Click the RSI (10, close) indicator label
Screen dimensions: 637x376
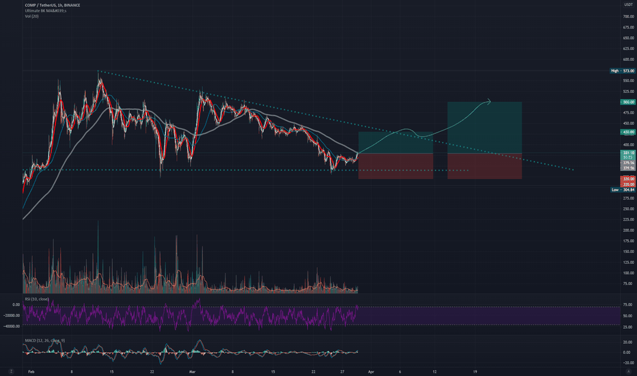[36, 299]
